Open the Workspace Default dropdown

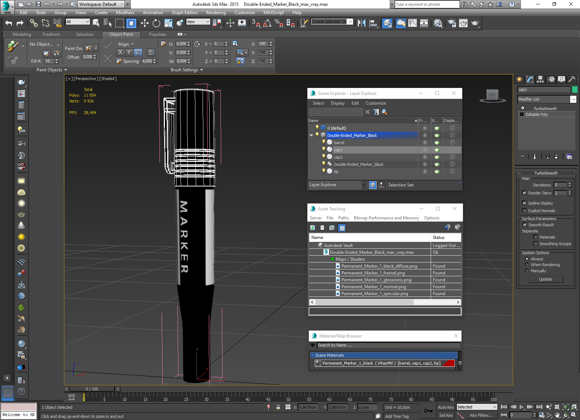pyautogui.click(x=122, y=4)
